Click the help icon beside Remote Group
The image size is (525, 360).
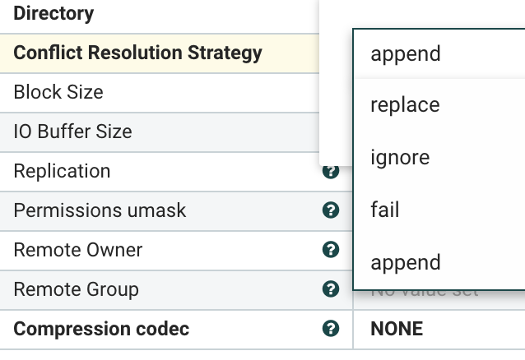point(331,289)
